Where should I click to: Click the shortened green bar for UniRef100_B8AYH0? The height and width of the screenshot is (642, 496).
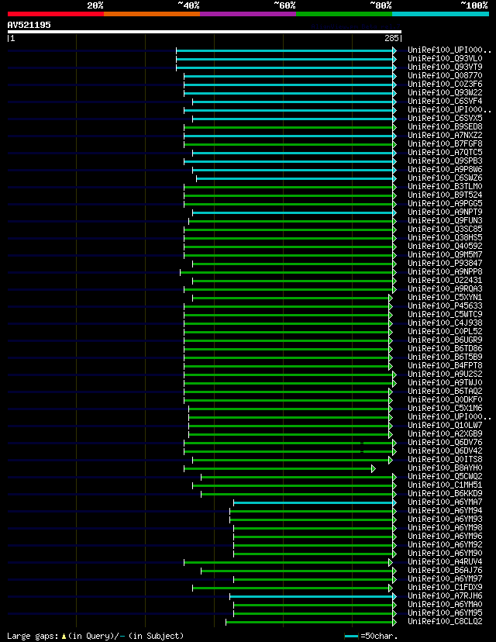(x=280, y=469)
